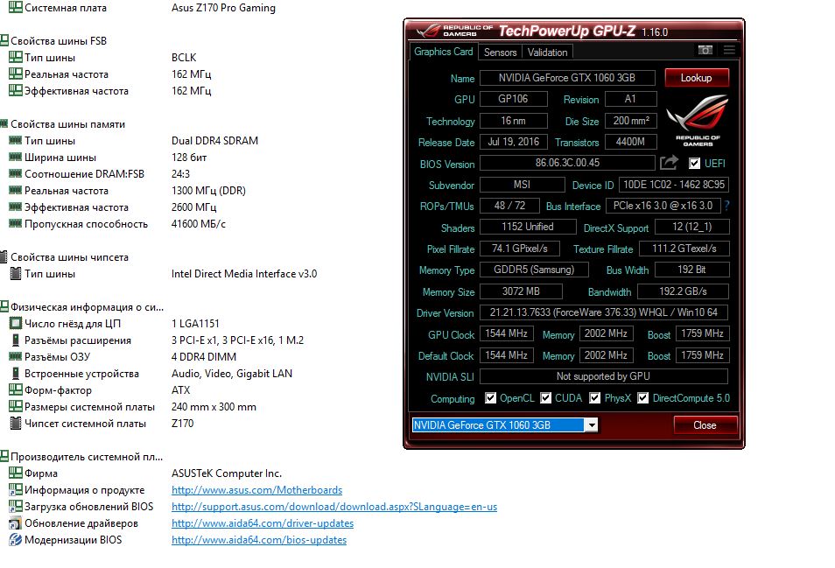This screenshot has height=568, width=835.
Task: Click the Bus Interface question mark
Action: [x=726, y=206]
